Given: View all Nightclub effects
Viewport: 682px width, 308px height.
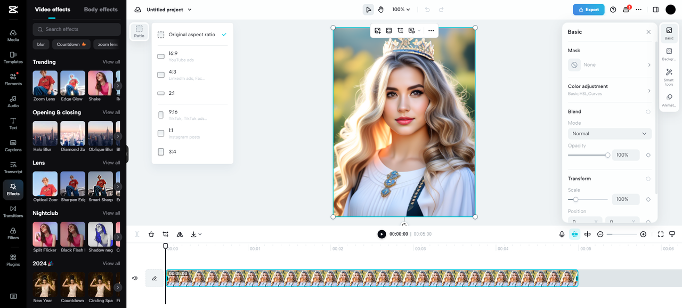Looking at the screenshot, I should pos(111,213).
